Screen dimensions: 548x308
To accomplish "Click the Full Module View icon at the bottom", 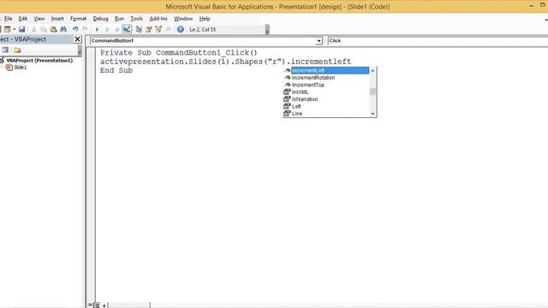I will pos(97,305).
